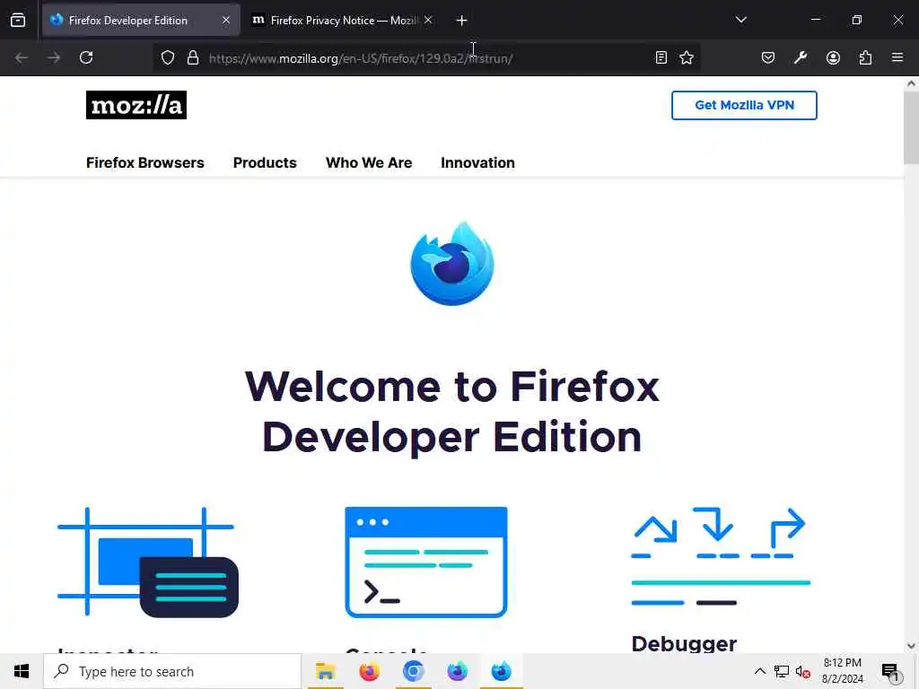Click the Firefox Developer Edition globe logo
This screenshot has width=919, height=689.
[452, 263]
